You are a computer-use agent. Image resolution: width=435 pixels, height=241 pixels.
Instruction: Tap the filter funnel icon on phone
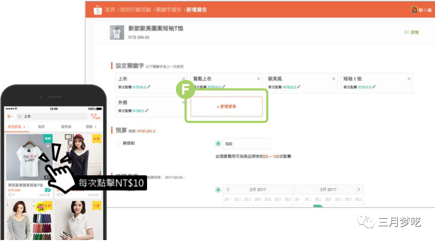[x=95, y=116]
